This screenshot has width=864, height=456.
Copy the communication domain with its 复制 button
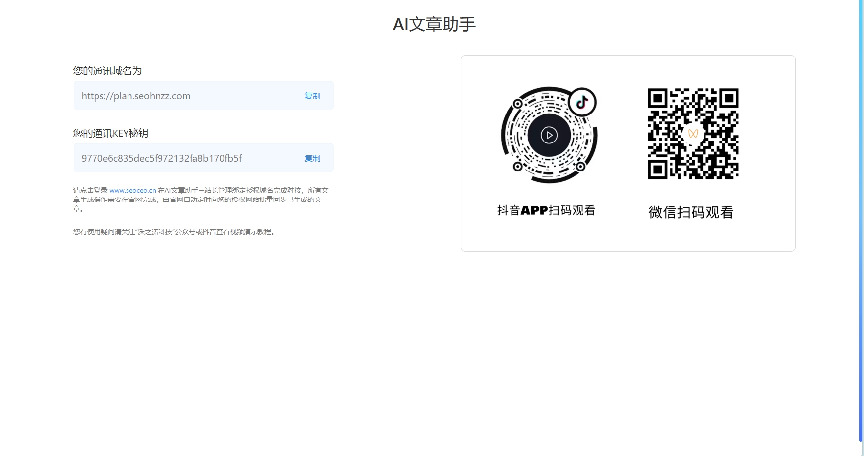pos(312,96)
